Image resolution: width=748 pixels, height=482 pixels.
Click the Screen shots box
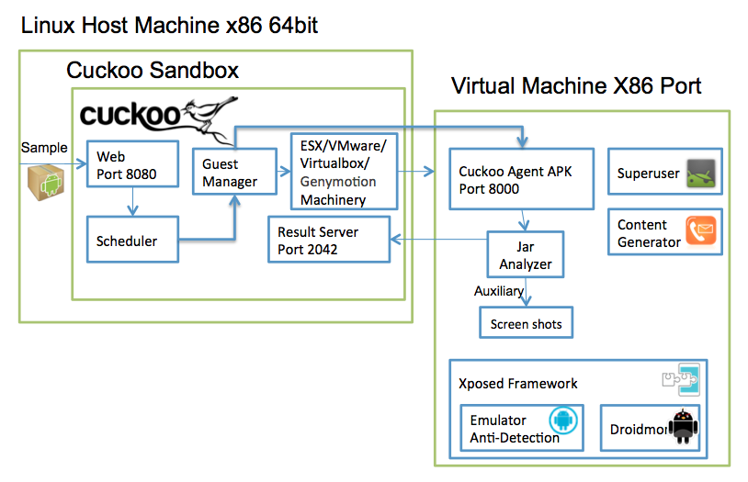[527, 323]
